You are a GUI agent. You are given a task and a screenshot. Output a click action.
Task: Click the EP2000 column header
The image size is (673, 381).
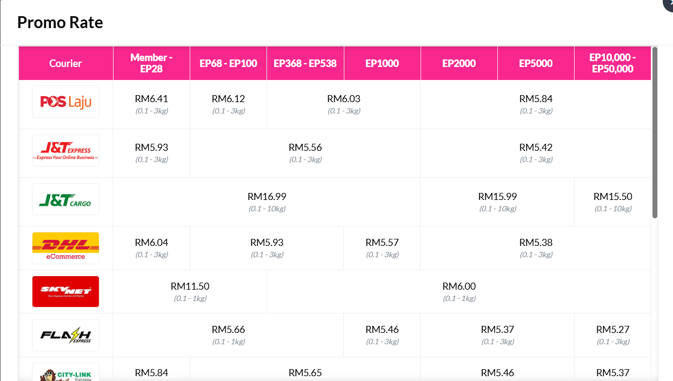click(459, 63)
